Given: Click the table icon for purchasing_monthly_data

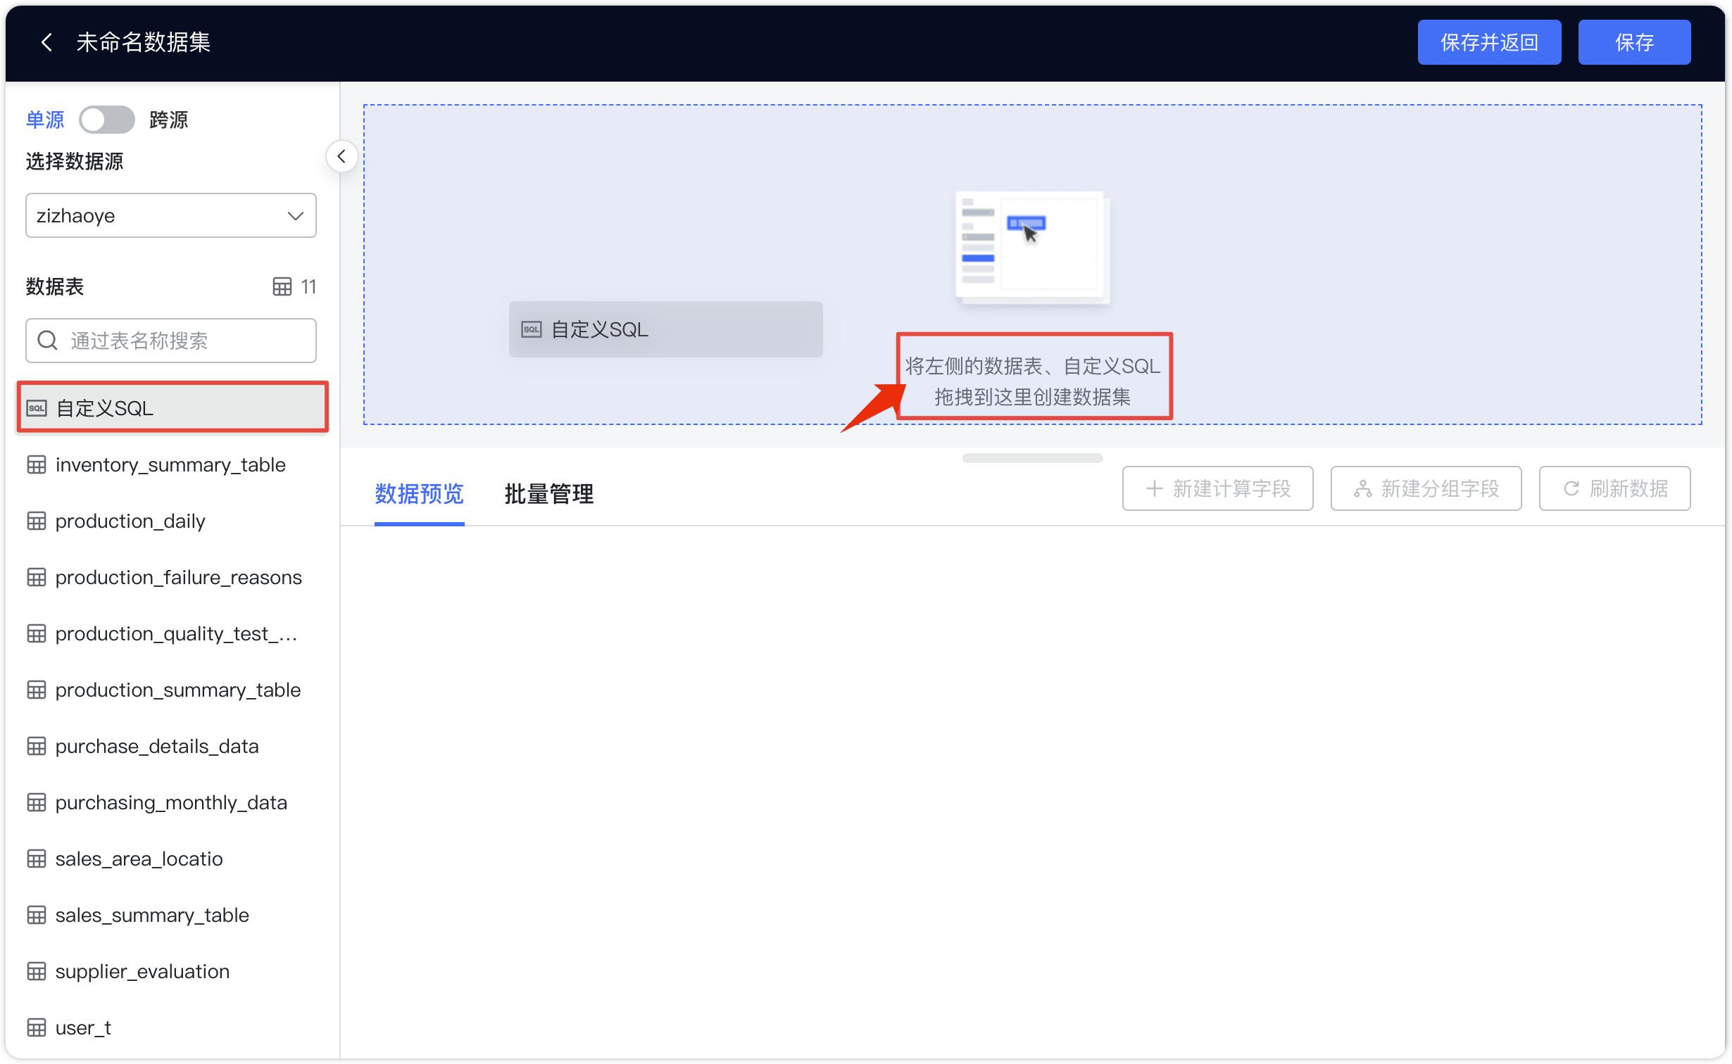Looking at the screenshot, I should tap(37, 802).
